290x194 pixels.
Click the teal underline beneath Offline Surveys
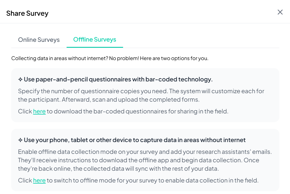[95, 47]
